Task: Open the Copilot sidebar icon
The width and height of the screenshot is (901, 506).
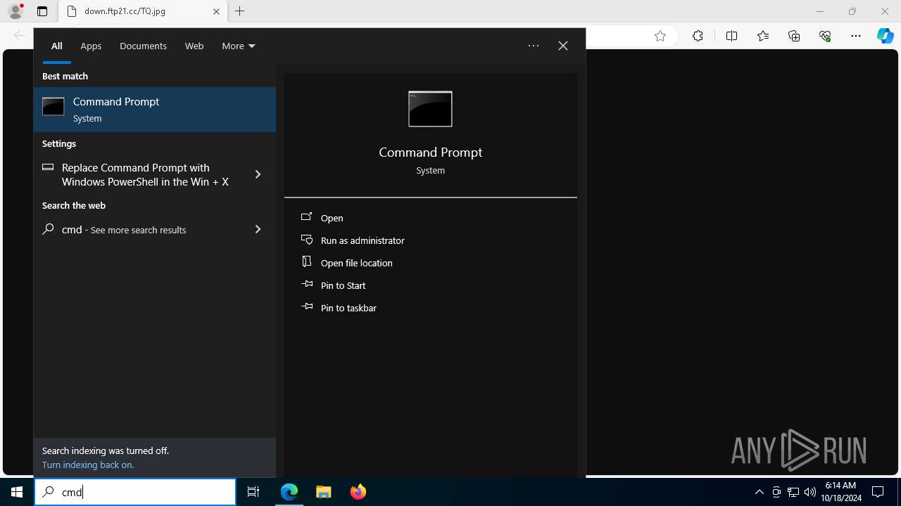Action: (886, 37)
